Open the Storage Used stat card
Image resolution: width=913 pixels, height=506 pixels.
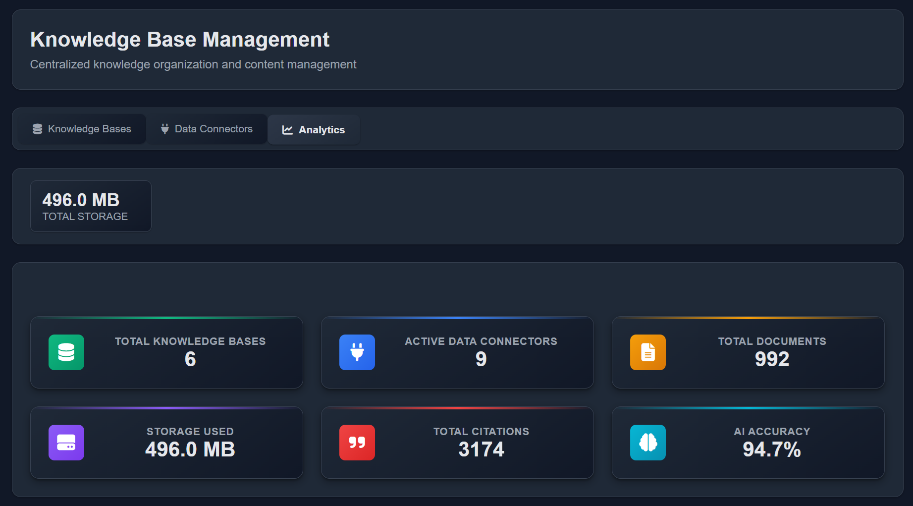(x=166, y=443)
